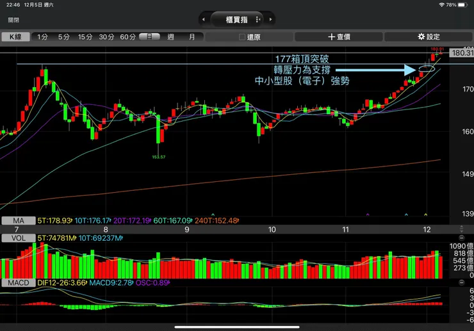Open the 櫃買指 symbol title selector
The width and height of the screenshot is (474, 331).
[x=237, y=20]
